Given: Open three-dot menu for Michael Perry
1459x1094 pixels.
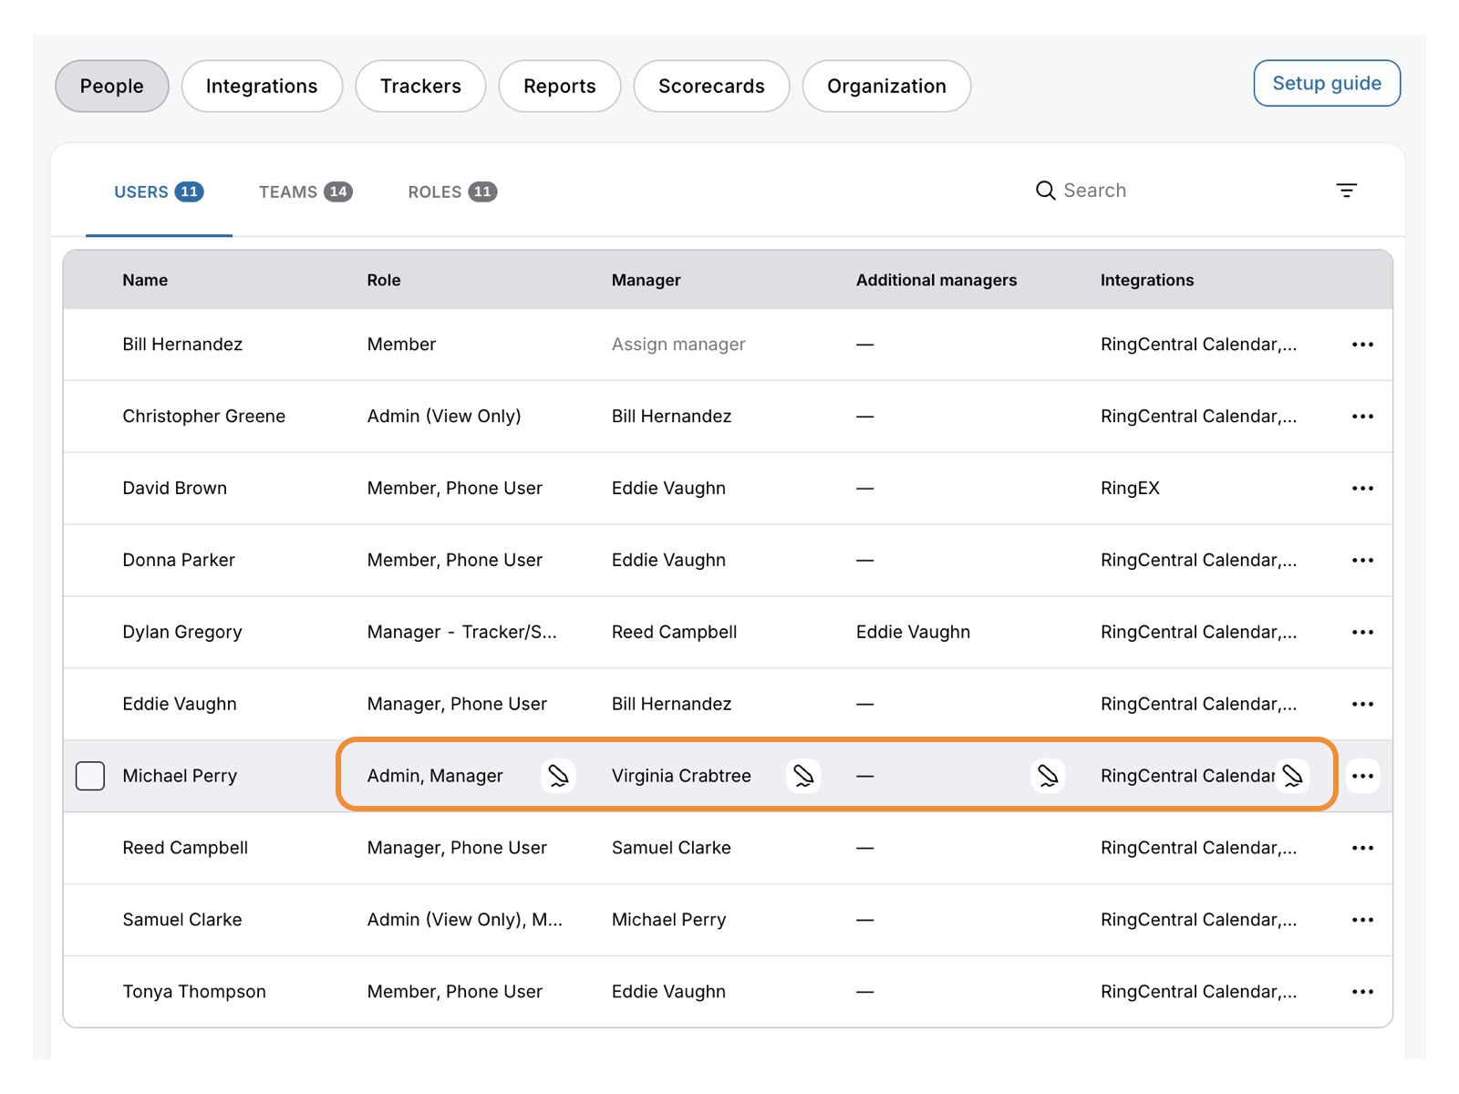Looking at the screenshot, I should [1362, 776].
